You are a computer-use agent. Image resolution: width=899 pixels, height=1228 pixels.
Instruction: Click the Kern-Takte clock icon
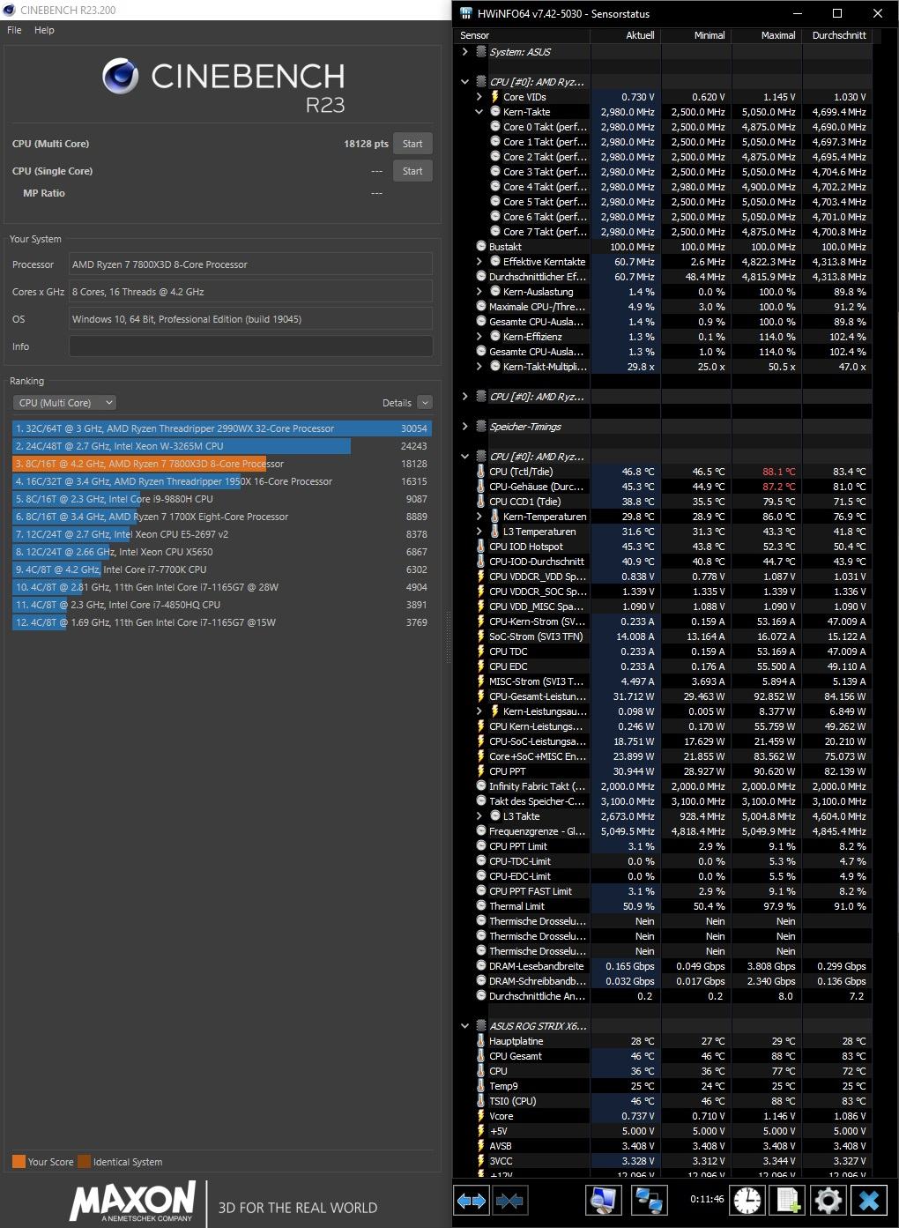tap(495, 112)
